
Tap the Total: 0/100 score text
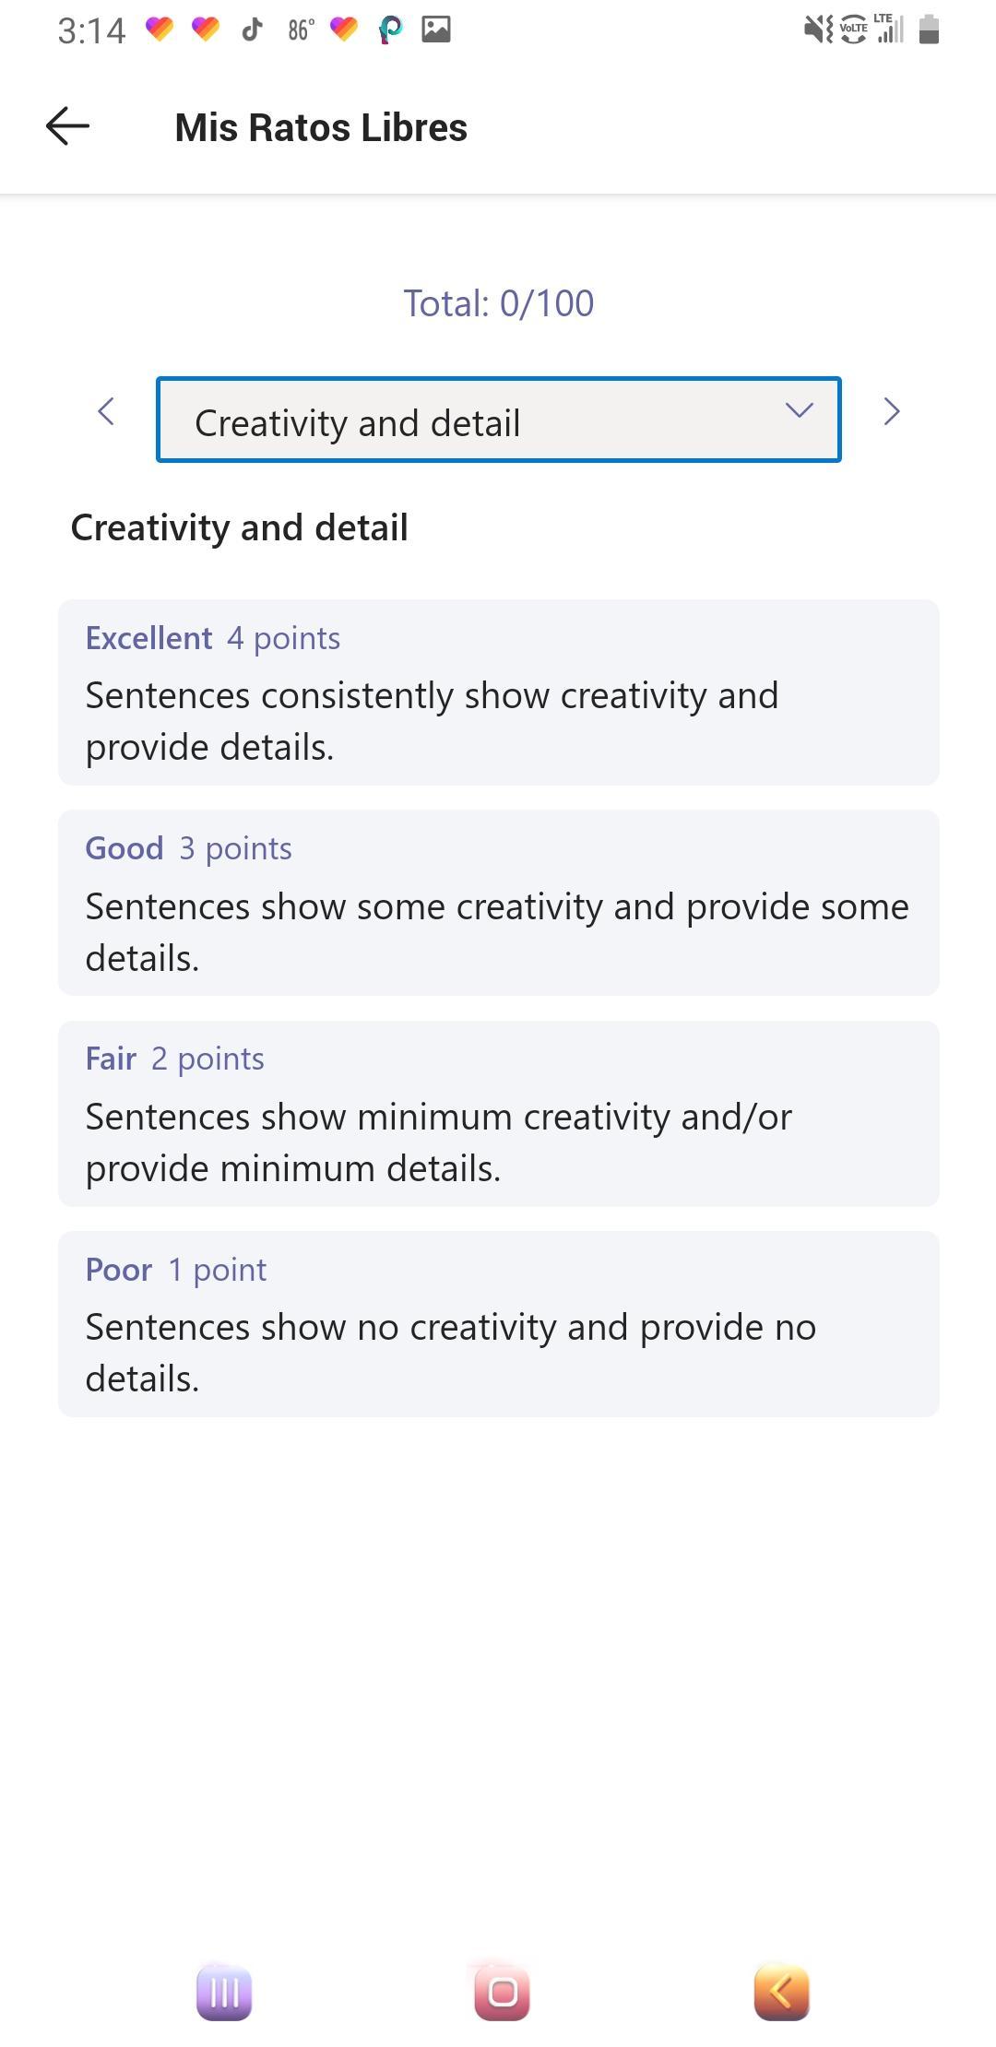click(x=499, y=303)
